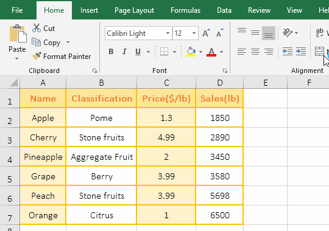This screenshot has height=231, width=329.
Task: Center text horizontally
Action: point(255,52)
